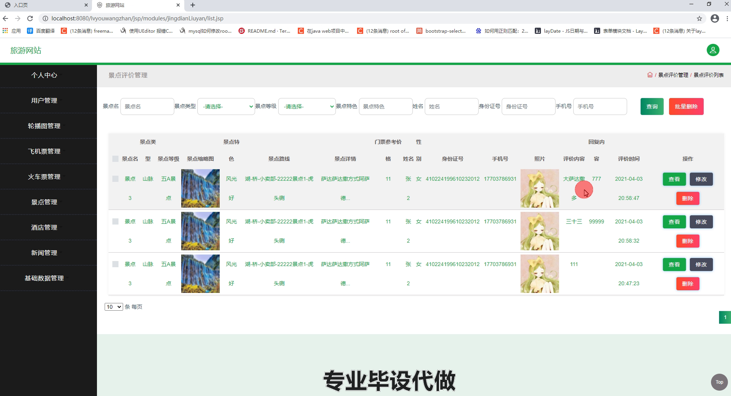Viewport: 731px width, 396px height.
Task: Open 用户管理 in the sidebar
Action: click(44, 101)
